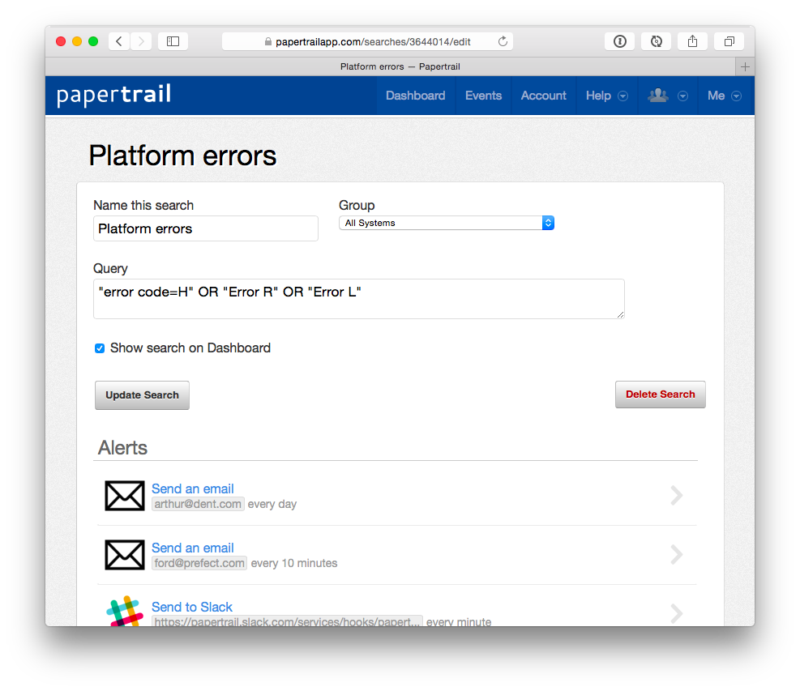Click the Slack logo icon
This screenshot has width=800, height=691.
click(x=125, y=611)
